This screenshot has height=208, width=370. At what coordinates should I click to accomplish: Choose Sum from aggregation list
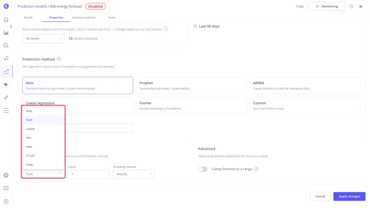point(43,120)
